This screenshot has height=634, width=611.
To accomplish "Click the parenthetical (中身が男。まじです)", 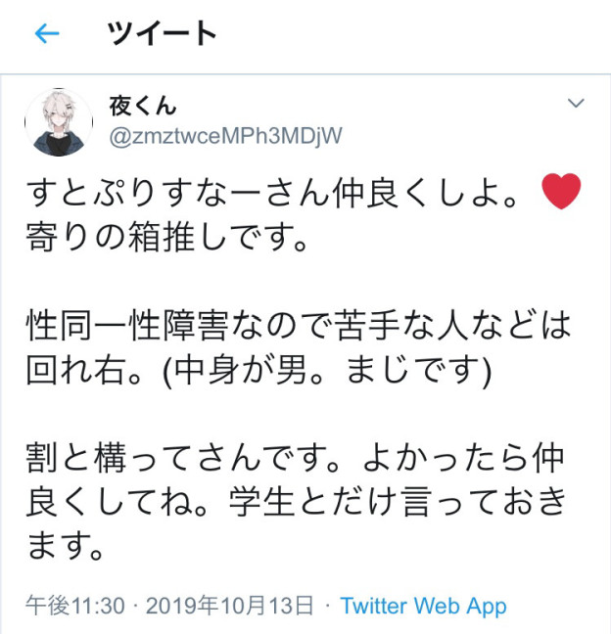I will [x=327, y=370].
